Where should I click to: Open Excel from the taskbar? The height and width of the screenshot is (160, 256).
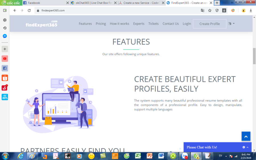(138, 156)
